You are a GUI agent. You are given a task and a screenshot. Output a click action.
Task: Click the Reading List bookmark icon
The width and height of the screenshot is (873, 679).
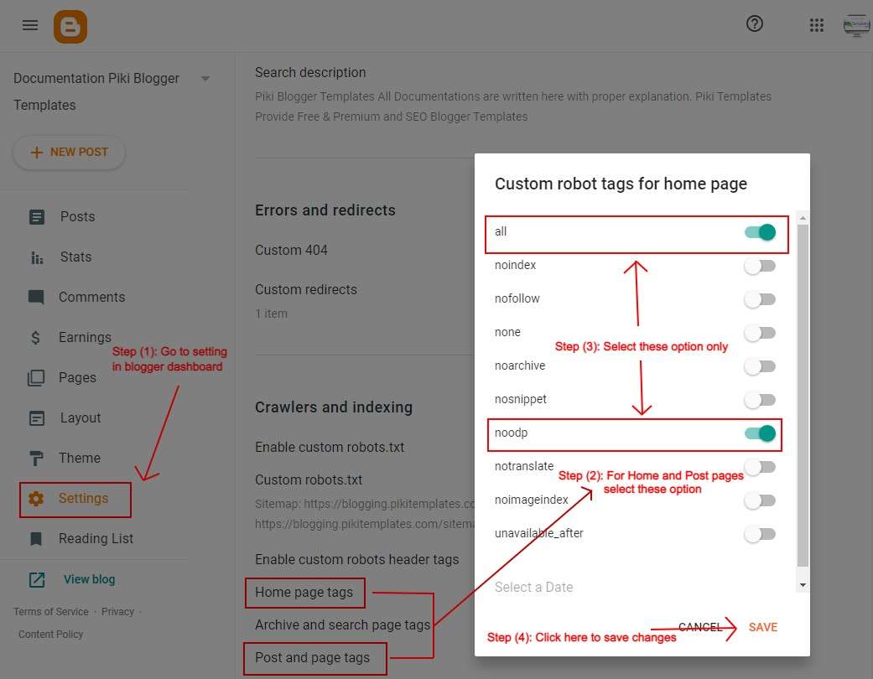click(x=35, y=539)
